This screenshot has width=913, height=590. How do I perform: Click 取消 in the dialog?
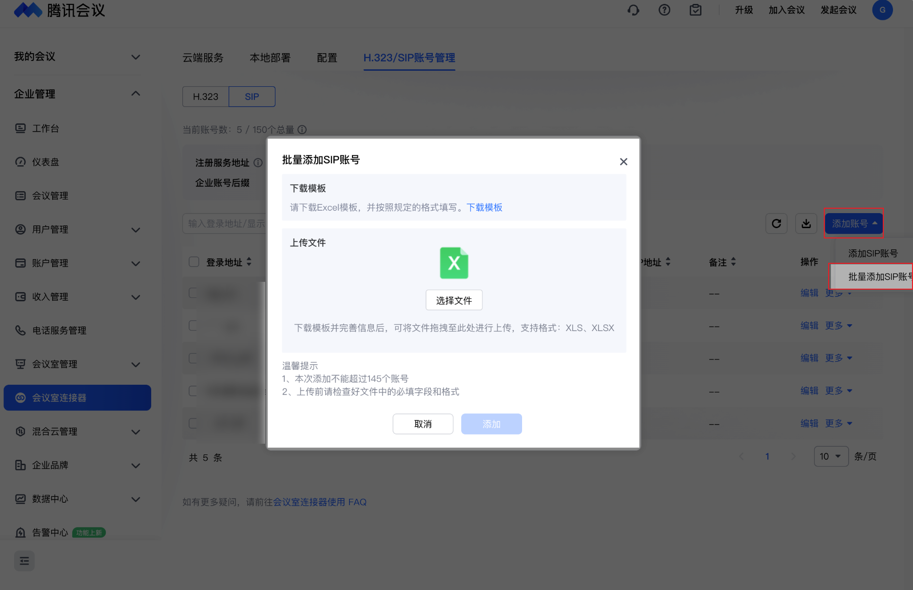click(x=423, y=424)
